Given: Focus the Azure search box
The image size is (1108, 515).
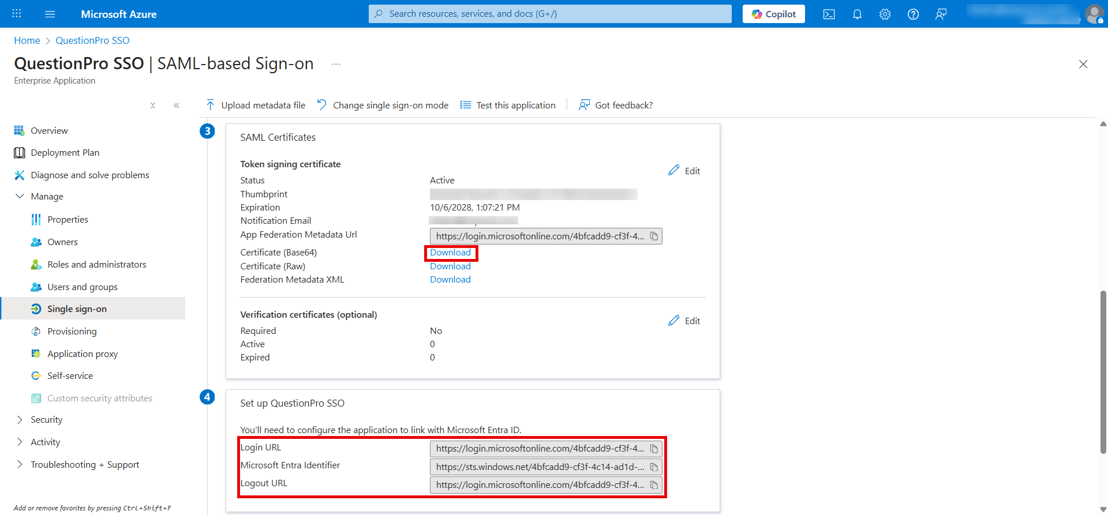Looking at the screenshot, I should [x=549, y=14].
